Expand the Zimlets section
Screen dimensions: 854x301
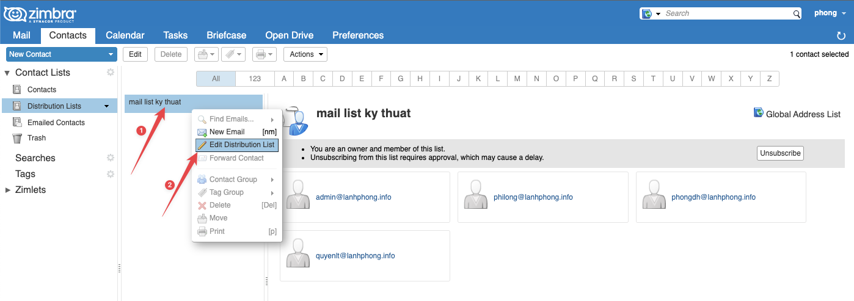point(7,190)
